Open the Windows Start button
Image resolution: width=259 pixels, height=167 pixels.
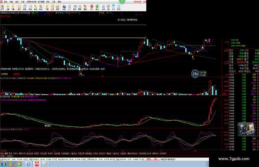4,164
